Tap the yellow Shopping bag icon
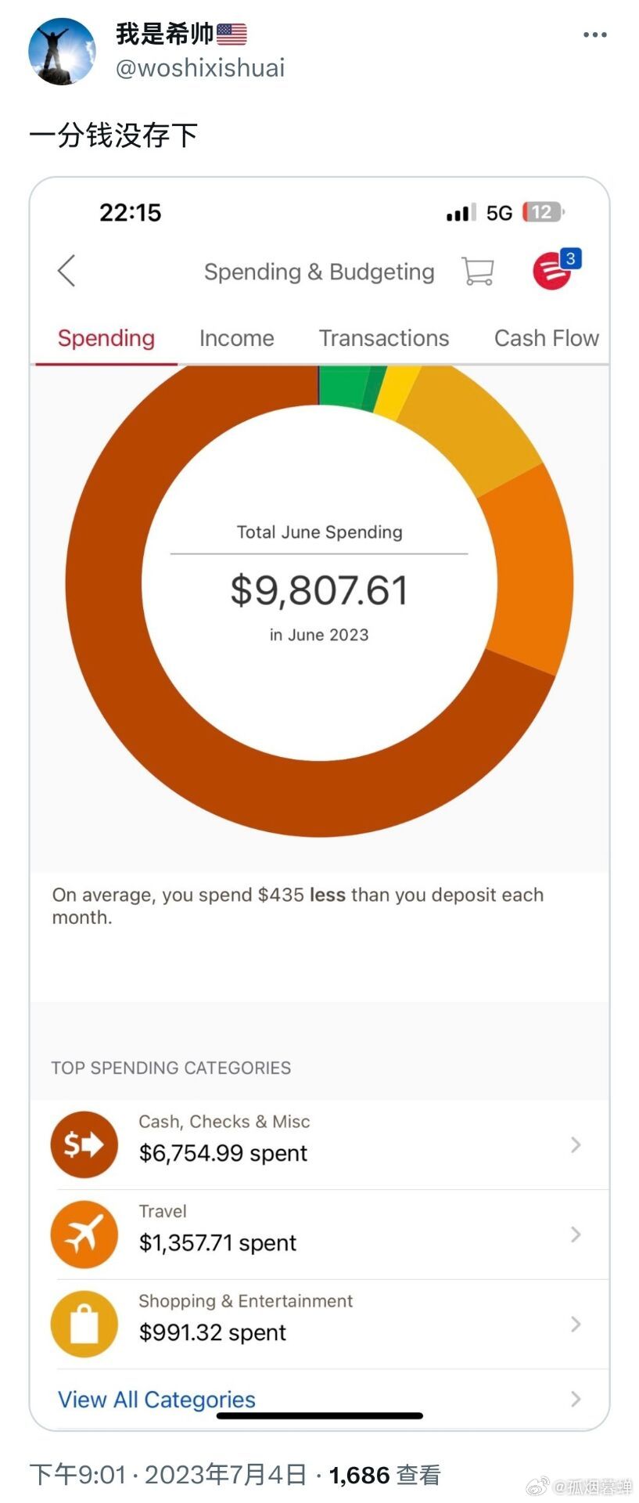This screenshot has height=1503, width=639. pyautogui.click(x=84, y=1324)
